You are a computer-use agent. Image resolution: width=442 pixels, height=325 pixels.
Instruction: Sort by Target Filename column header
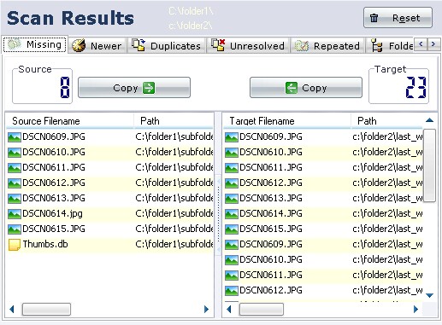(287, 121)
